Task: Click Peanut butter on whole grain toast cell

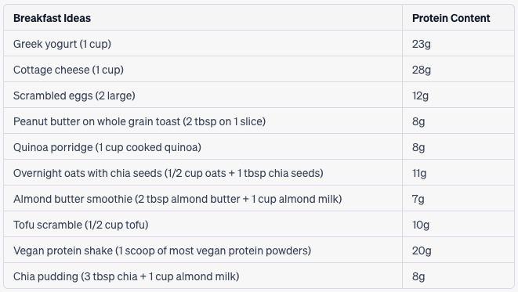Action: point(203,121)
